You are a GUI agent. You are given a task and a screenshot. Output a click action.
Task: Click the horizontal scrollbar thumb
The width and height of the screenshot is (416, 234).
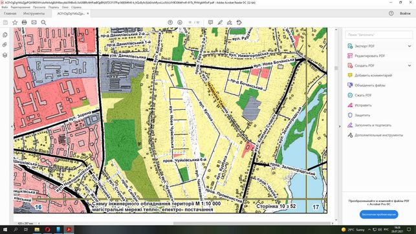point(252,223)
